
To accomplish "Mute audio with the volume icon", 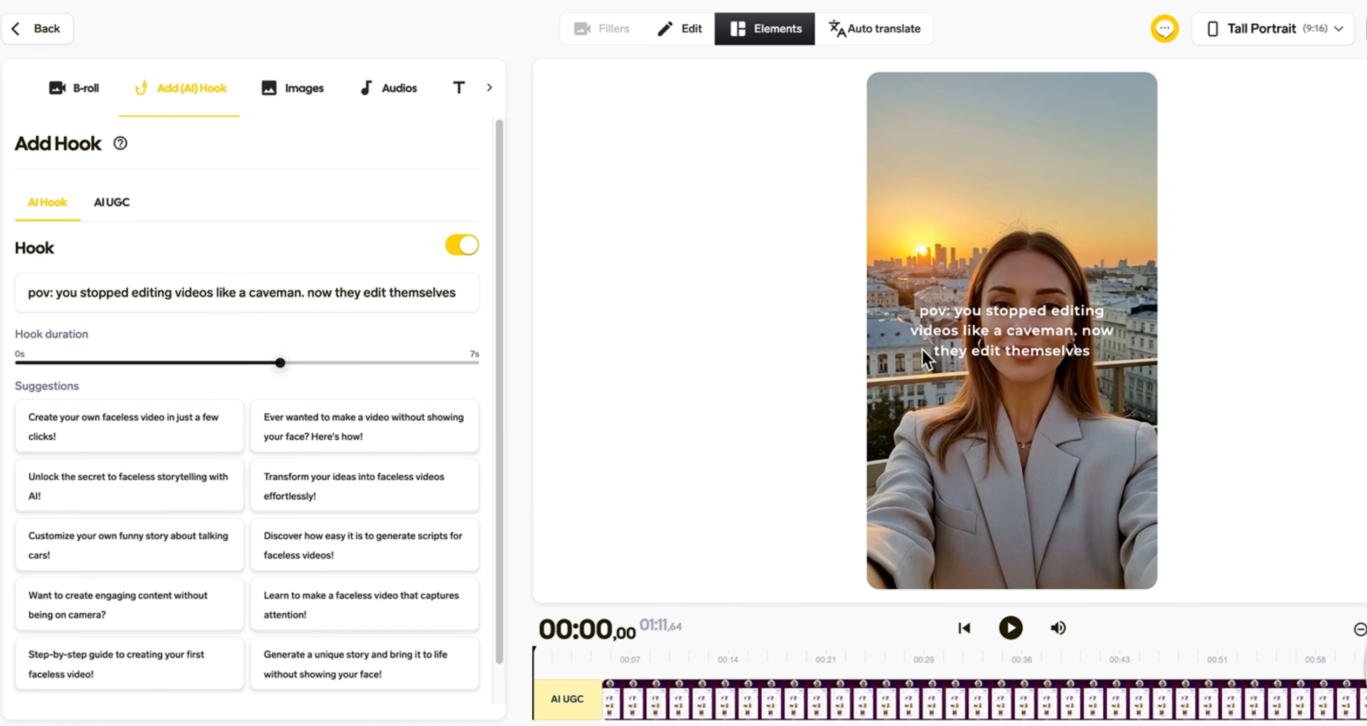I will point(1058,628).
